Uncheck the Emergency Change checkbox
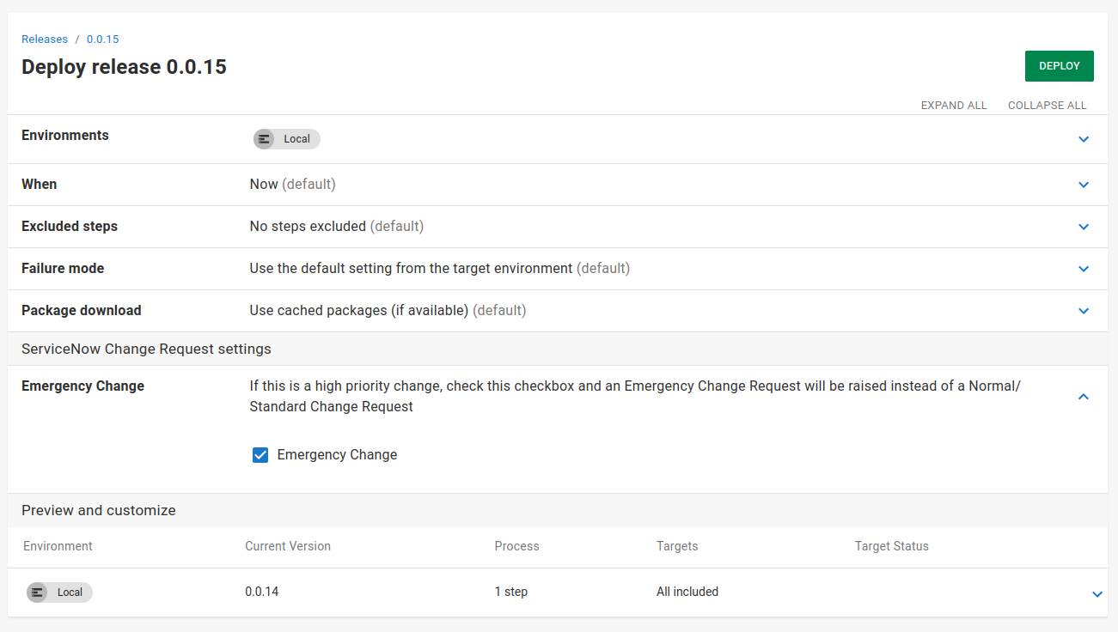 260,455
